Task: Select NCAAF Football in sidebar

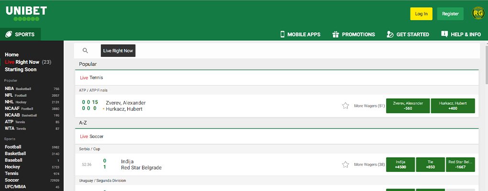Action: 32,109
